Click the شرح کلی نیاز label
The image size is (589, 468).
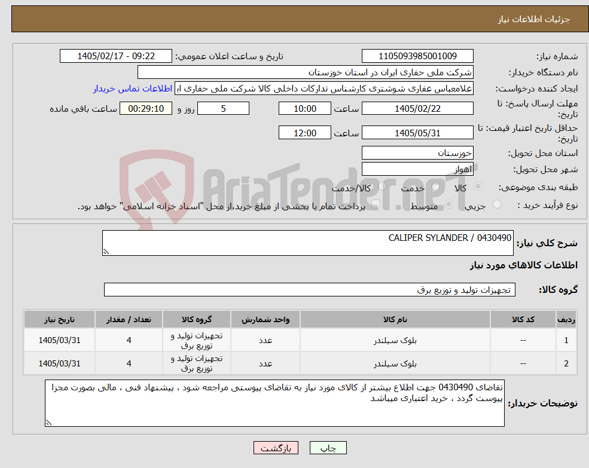[x=547, y=243]
